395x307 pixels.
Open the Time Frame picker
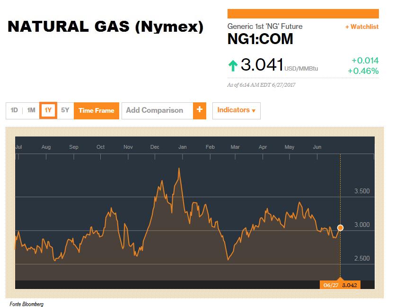click(x=96, y=110)
